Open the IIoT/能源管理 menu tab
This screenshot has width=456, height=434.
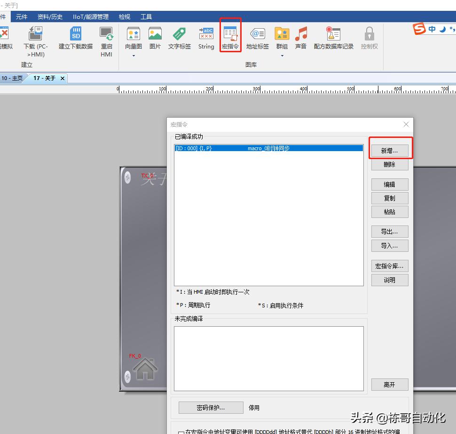(x=91, y=17)
